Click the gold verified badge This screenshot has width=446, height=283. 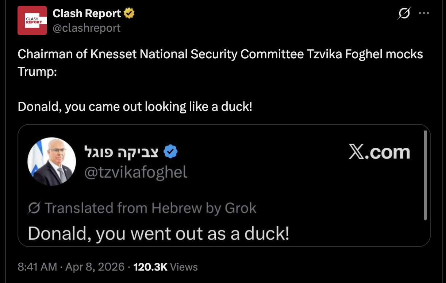point(129,14)
